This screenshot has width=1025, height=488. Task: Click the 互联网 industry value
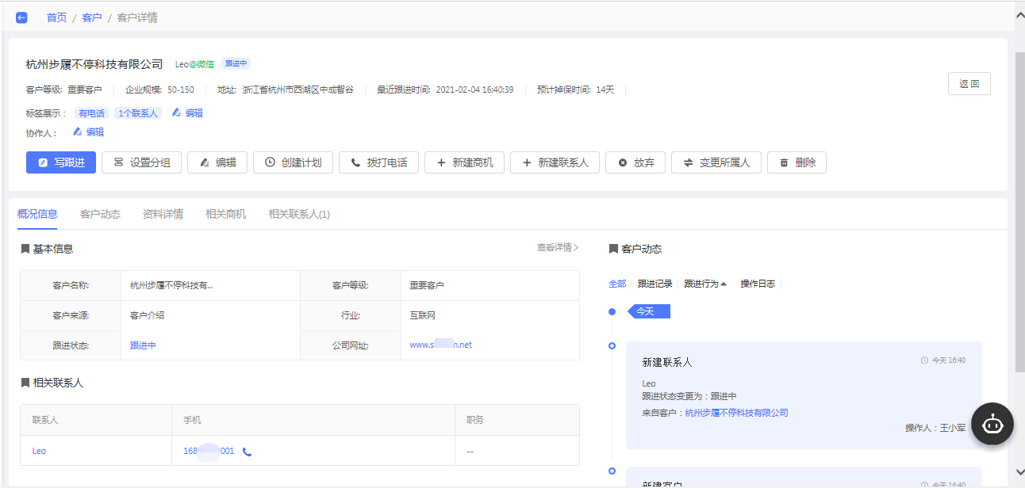(423, 315)
